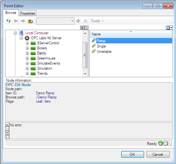
Task: Open the list view mode dropdown
Action: click(x=169, y=28)
